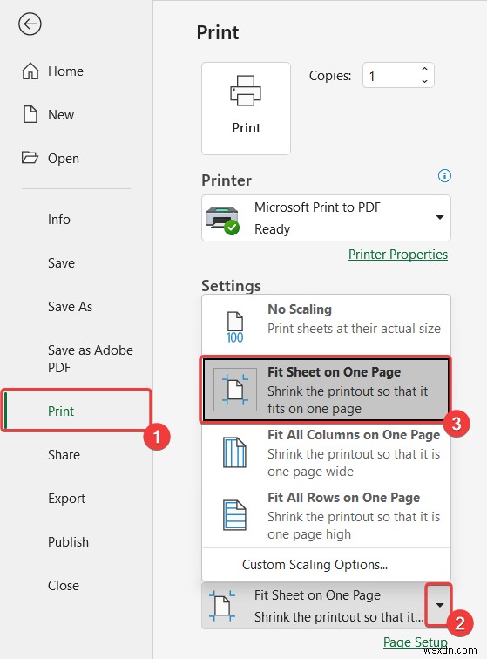Click the scaling icon in the bottom dropdown

[222, 605]
